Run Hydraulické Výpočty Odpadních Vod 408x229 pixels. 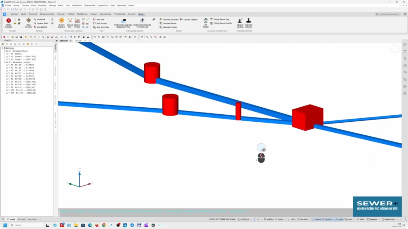click(x=123, y=23)
